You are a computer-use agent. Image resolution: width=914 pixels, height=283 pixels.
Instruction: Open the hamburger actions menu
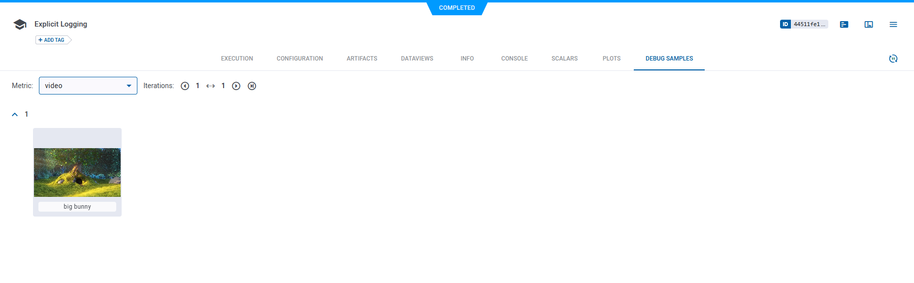893,25
